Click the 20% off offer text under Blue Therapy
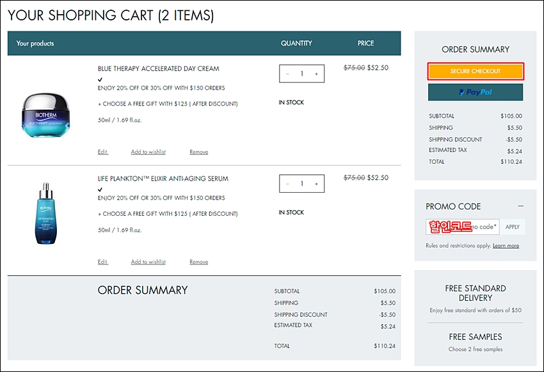This screenshot has width=544, height=372. click(x=161, y=88)
